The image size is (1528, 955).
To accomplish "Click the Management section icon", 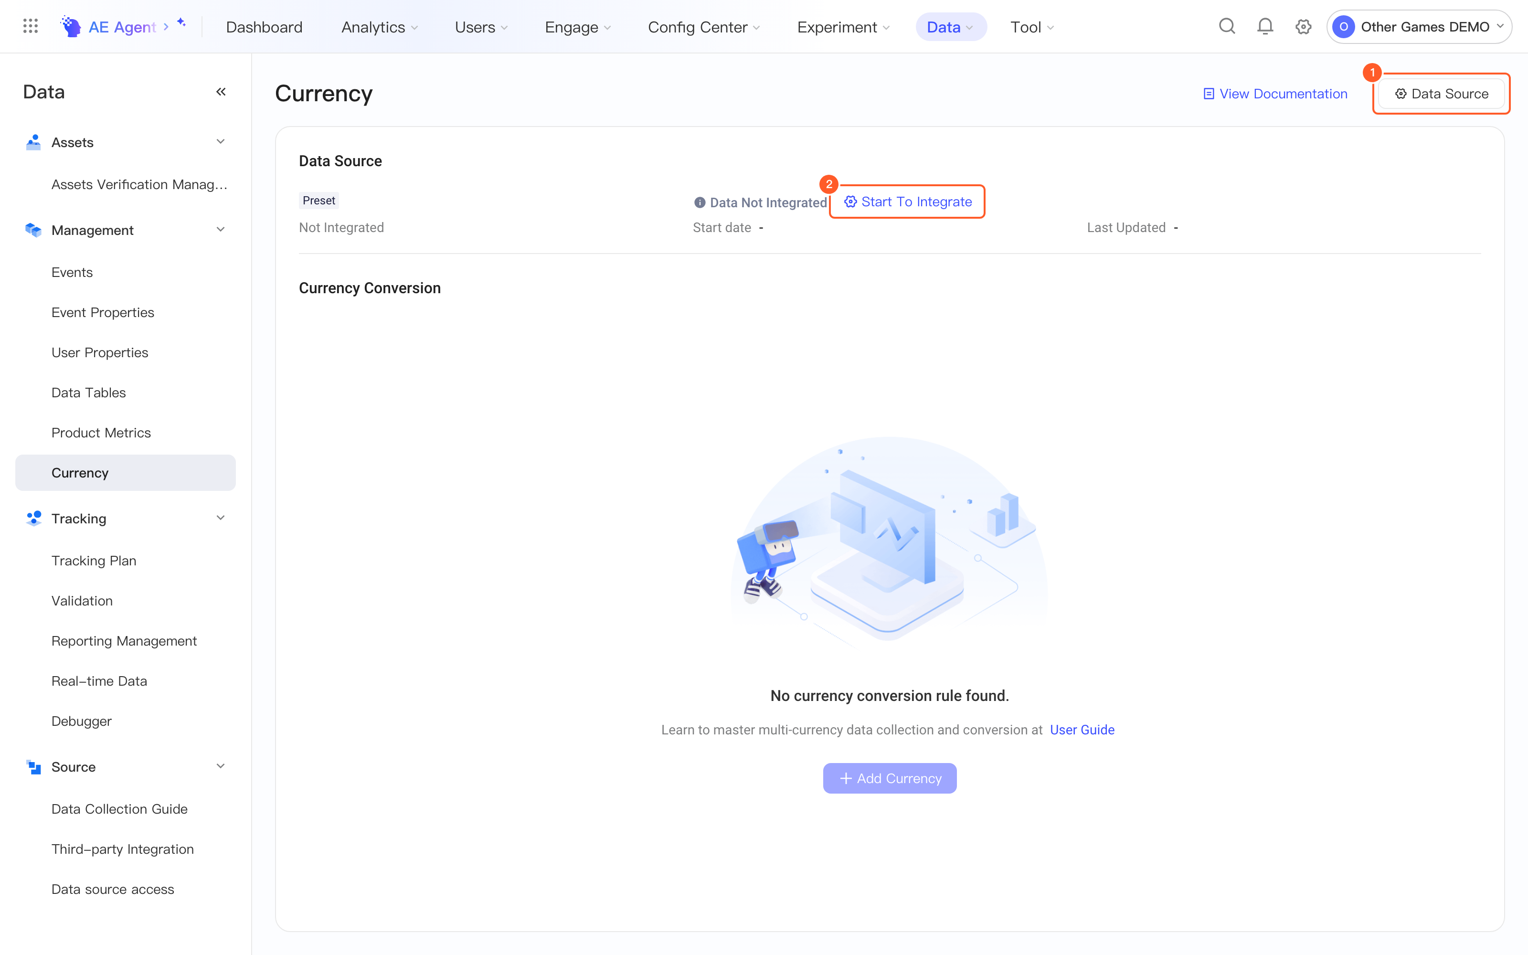I will pos(33,230).
